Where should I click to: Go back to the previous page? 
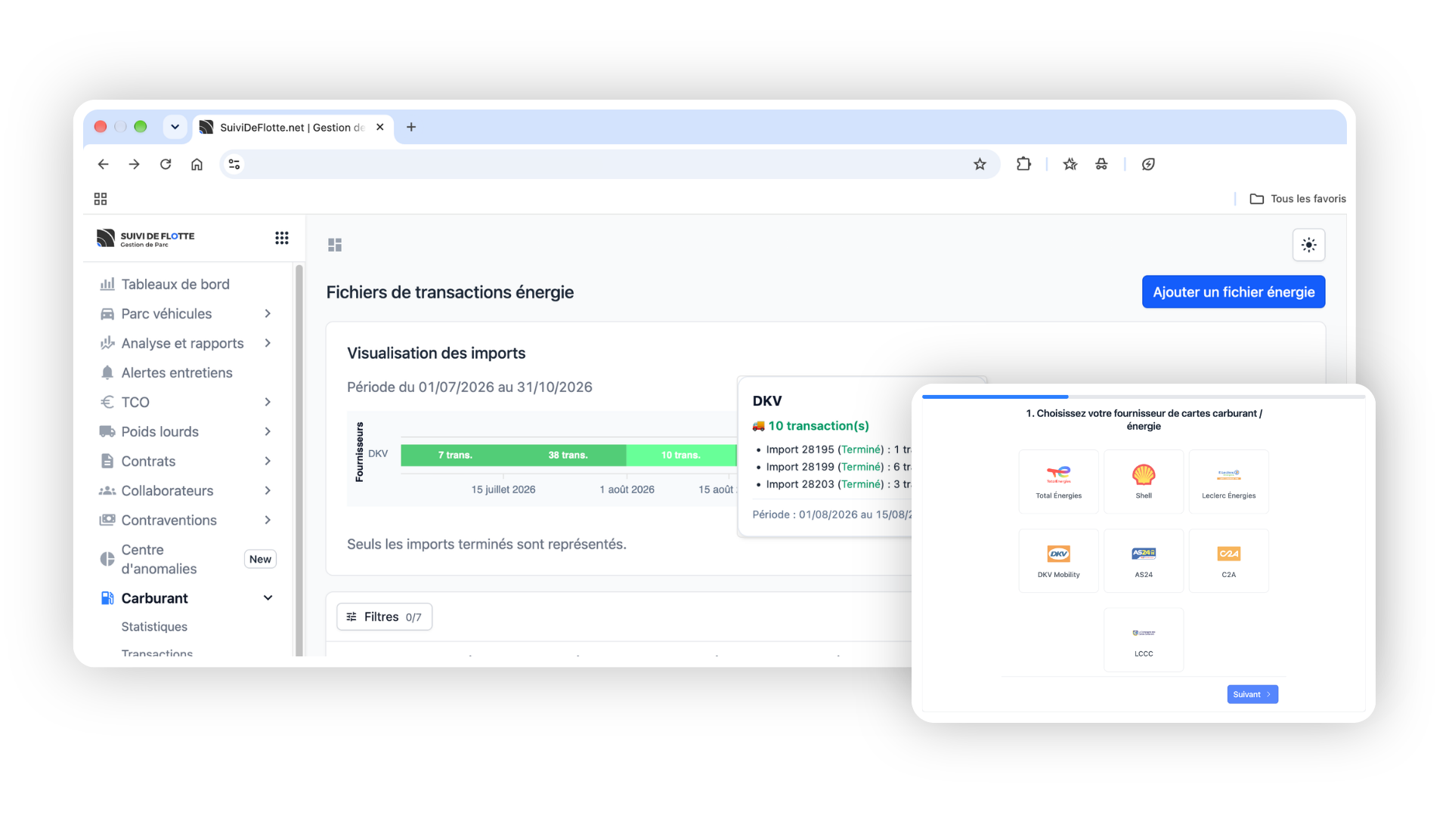(103, 164)
